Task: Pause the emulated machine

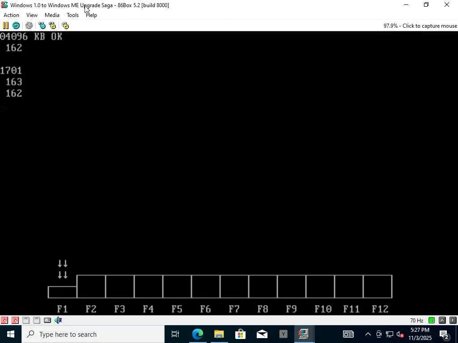Action: point(5,25)
